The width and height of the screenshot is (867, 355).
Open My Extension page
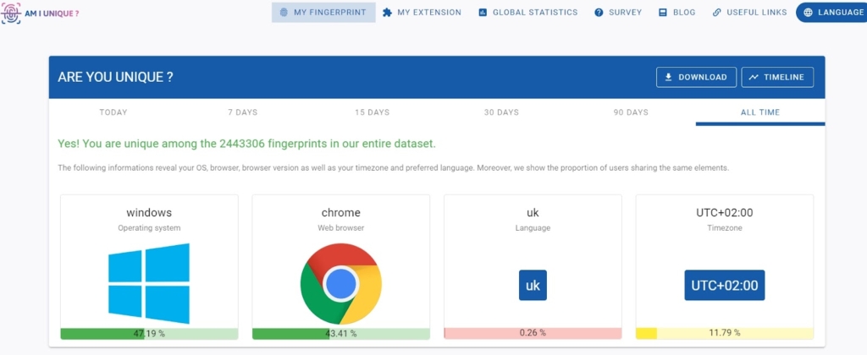pos(422,13)
